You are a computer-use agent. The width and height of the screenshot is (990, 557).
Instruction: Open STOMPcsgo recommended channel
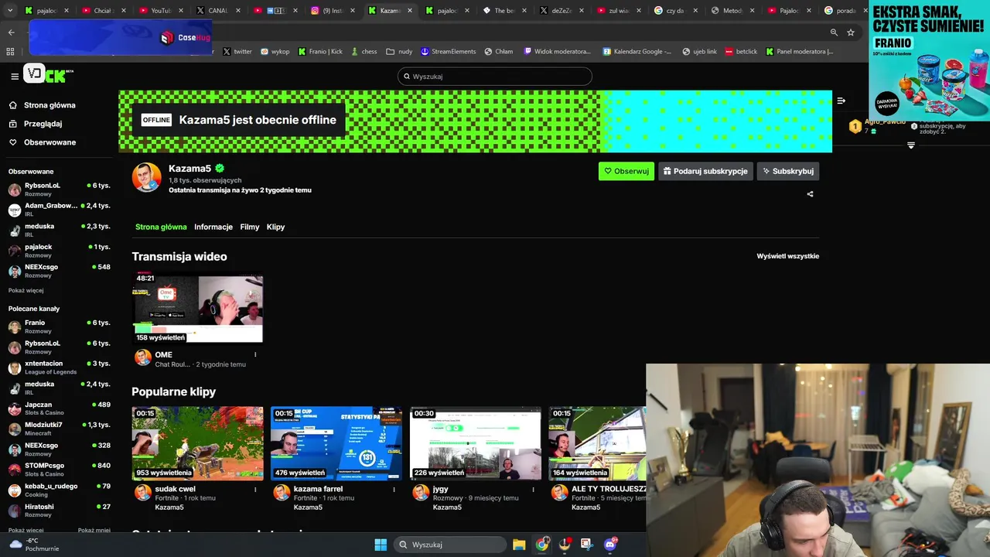59,470
